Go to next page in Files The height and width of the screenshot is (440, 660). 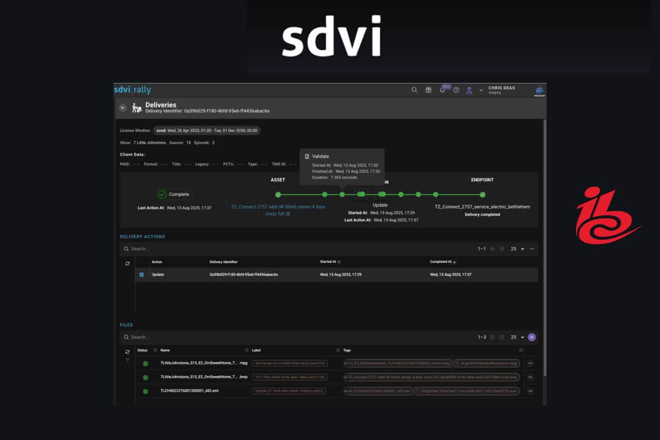(501, 337)
